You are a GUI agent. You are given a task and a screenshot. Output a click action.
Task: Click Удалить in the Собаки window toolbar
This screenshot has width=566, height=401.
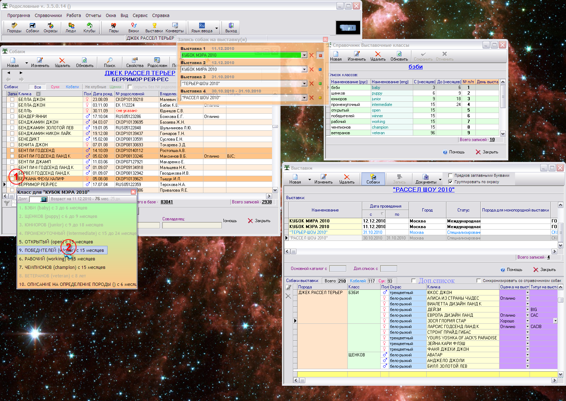click(62, 62)
